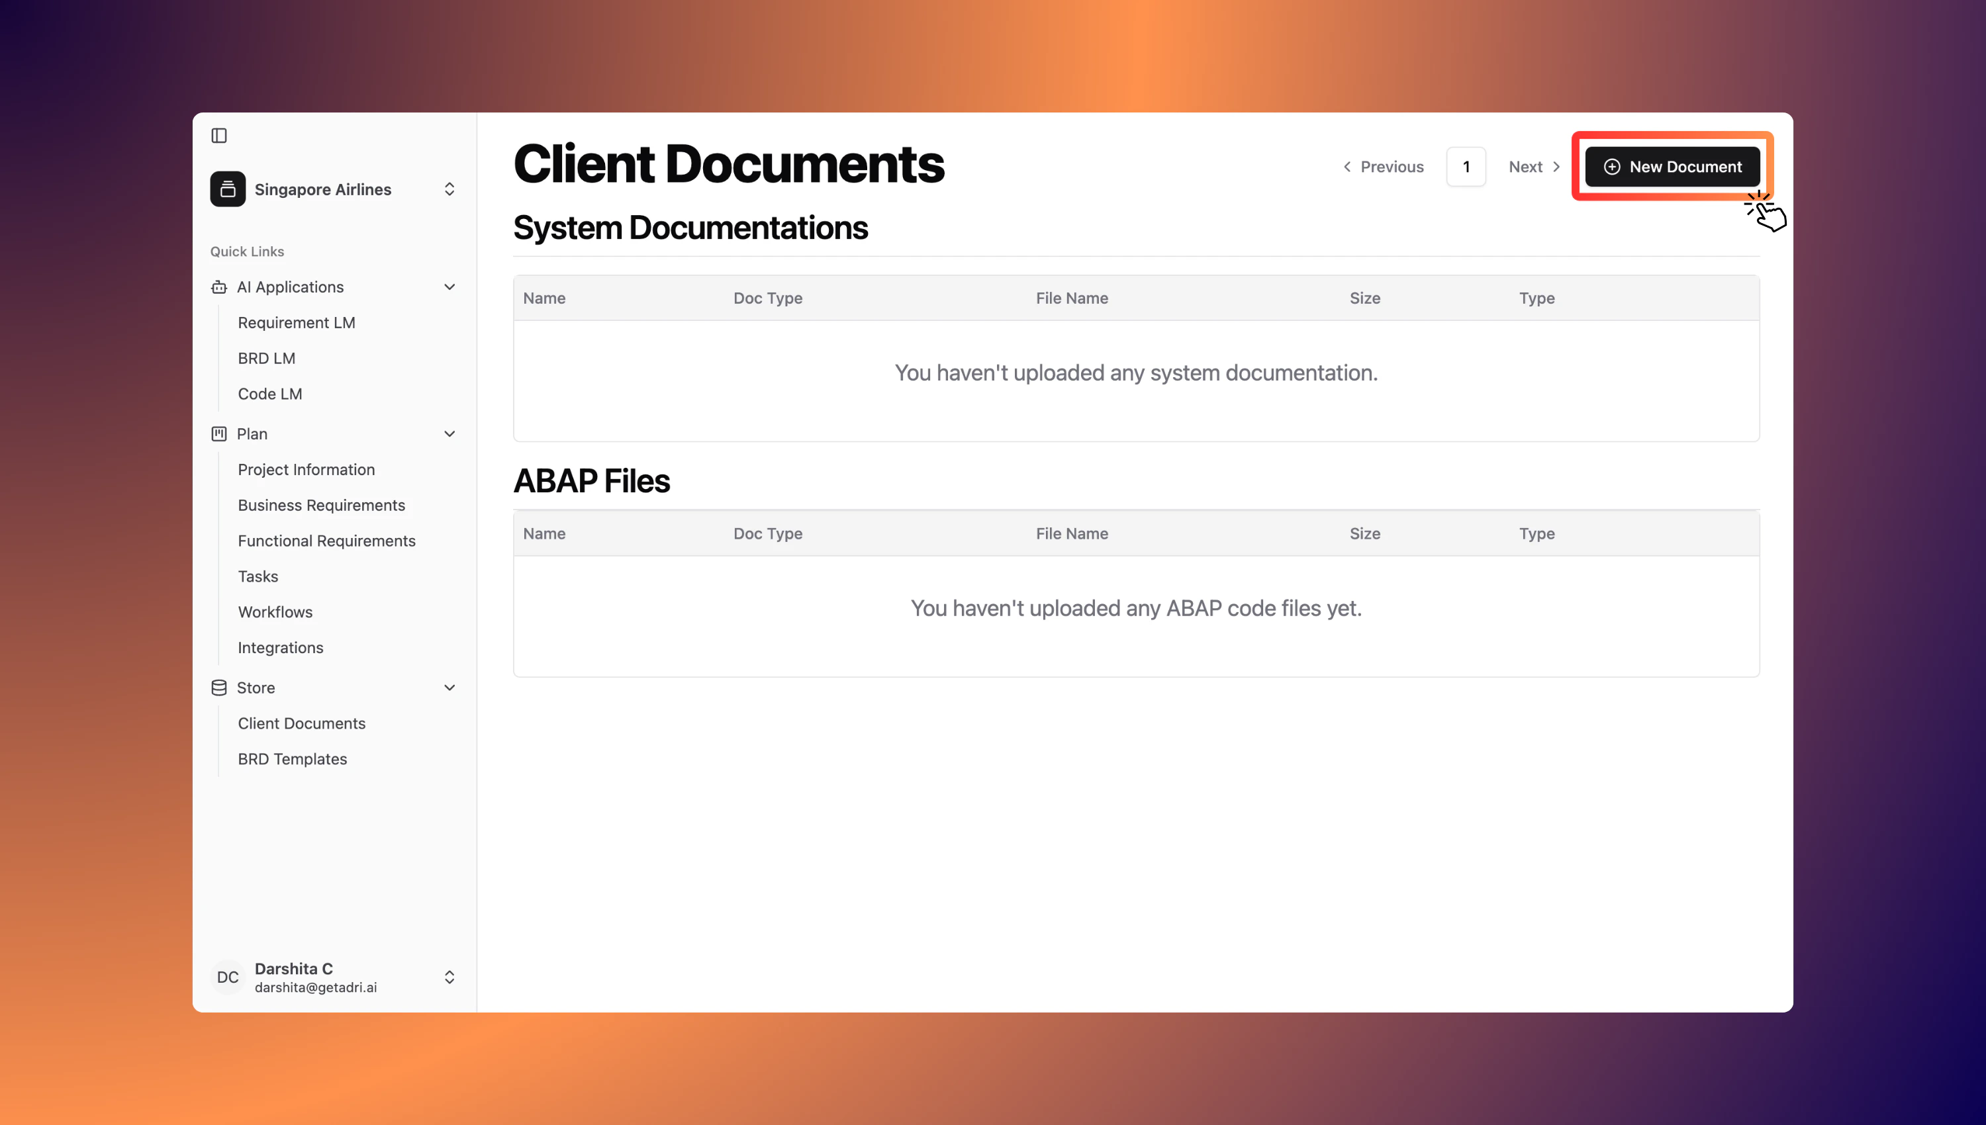
Task: Collapse the Plan section chevron
Action: click(x=449, y=434)
